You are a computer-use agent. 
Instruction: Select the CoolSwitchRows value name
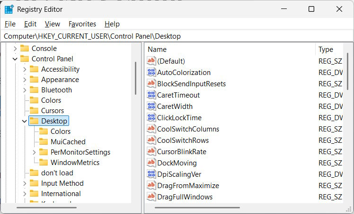(183, 140)
